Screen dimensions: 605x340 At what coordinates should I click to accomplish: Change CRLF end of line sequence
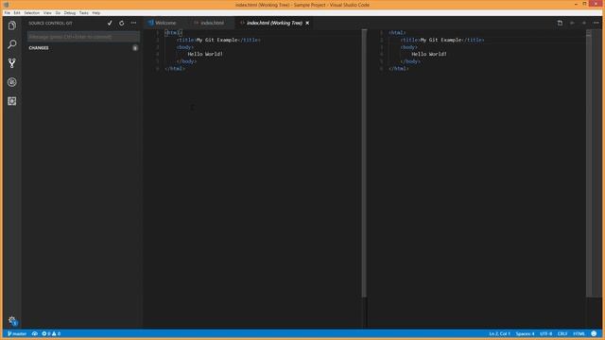point(562,333)
